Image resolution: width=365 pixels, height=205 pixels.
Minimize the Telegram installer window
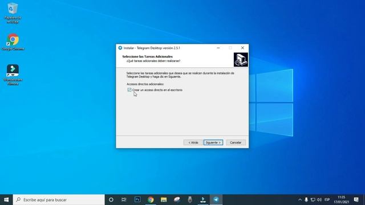pyautogui.click(x=218, y=48)
